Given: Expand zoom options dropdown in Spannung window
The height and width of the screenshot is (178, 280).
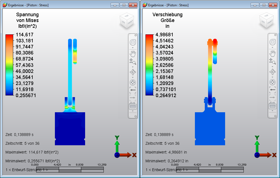Looking at the screenshot, I should [133, 67].
